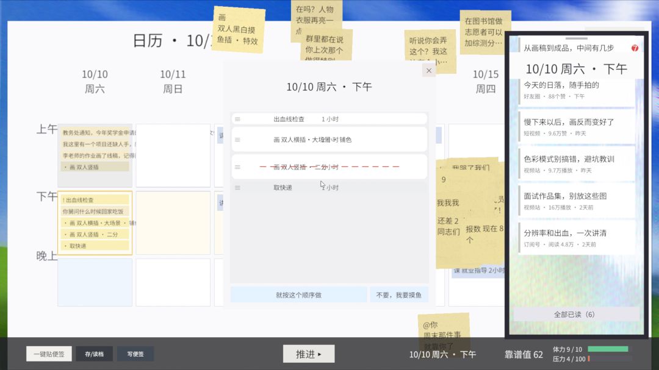Click calendar entry 教务处通知，今年奖学金申请
The image size is (659, 370).
click(95, 133)
